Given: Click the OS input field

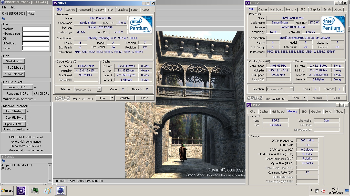Looking at the screenshot, I should pos(36,39).
